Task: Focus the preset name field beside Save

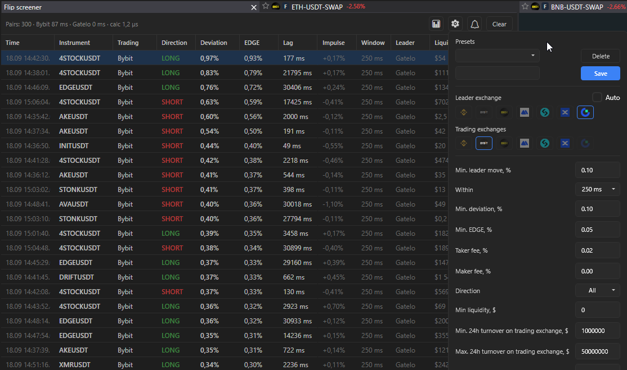Action: pos(497,73)
